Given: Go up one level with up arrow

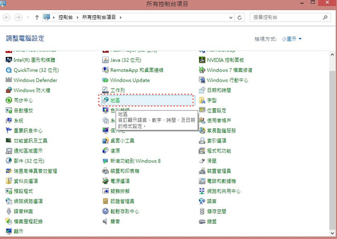Looking at the screenshot, I should click(x=37, y=17).
